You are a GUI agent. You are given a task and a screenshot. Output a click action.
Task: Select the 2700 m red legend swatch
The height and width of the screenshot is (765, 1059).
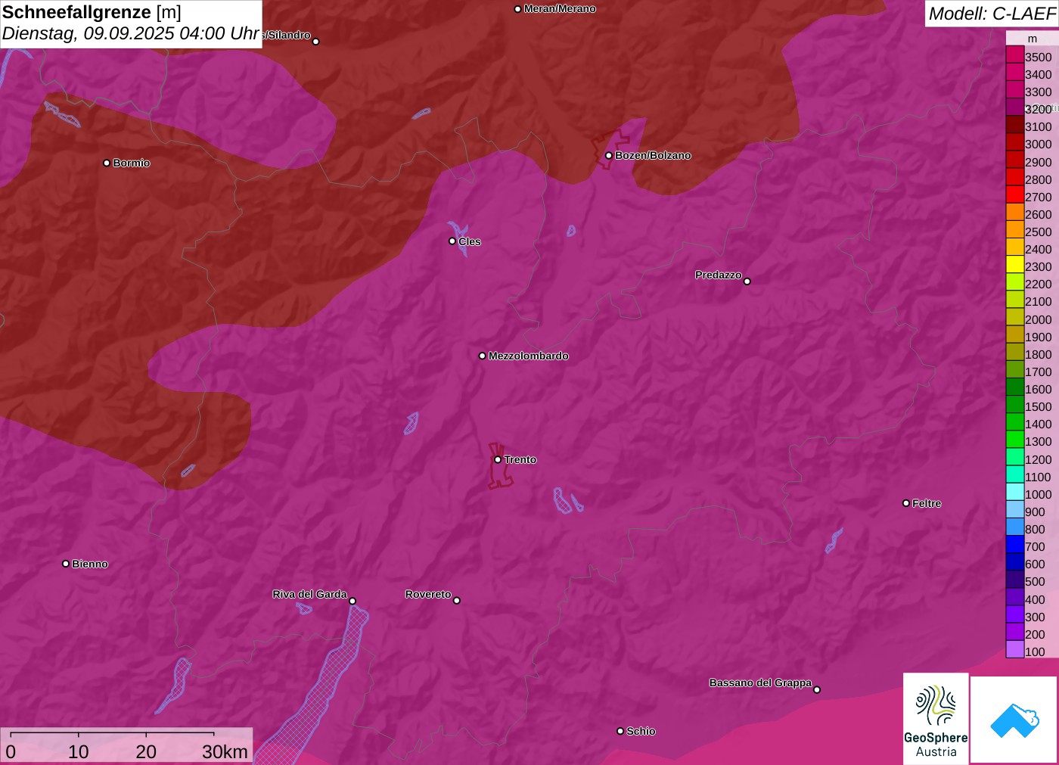pyautogui.click(x=1014, y=194)
